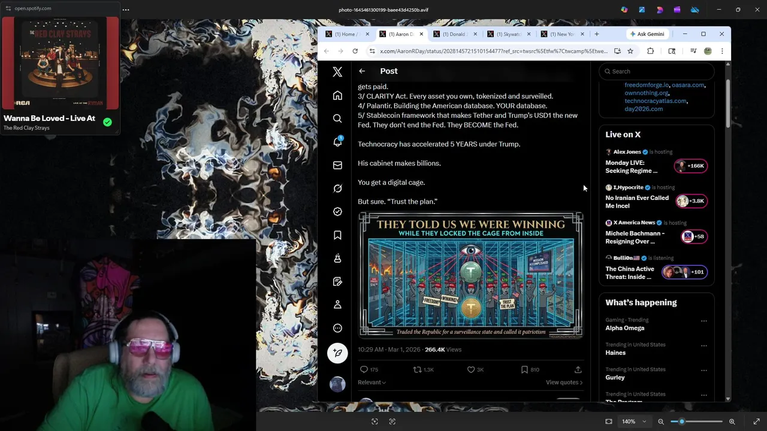Open Notifications bell in sidebar

click(x=337, y=142)
